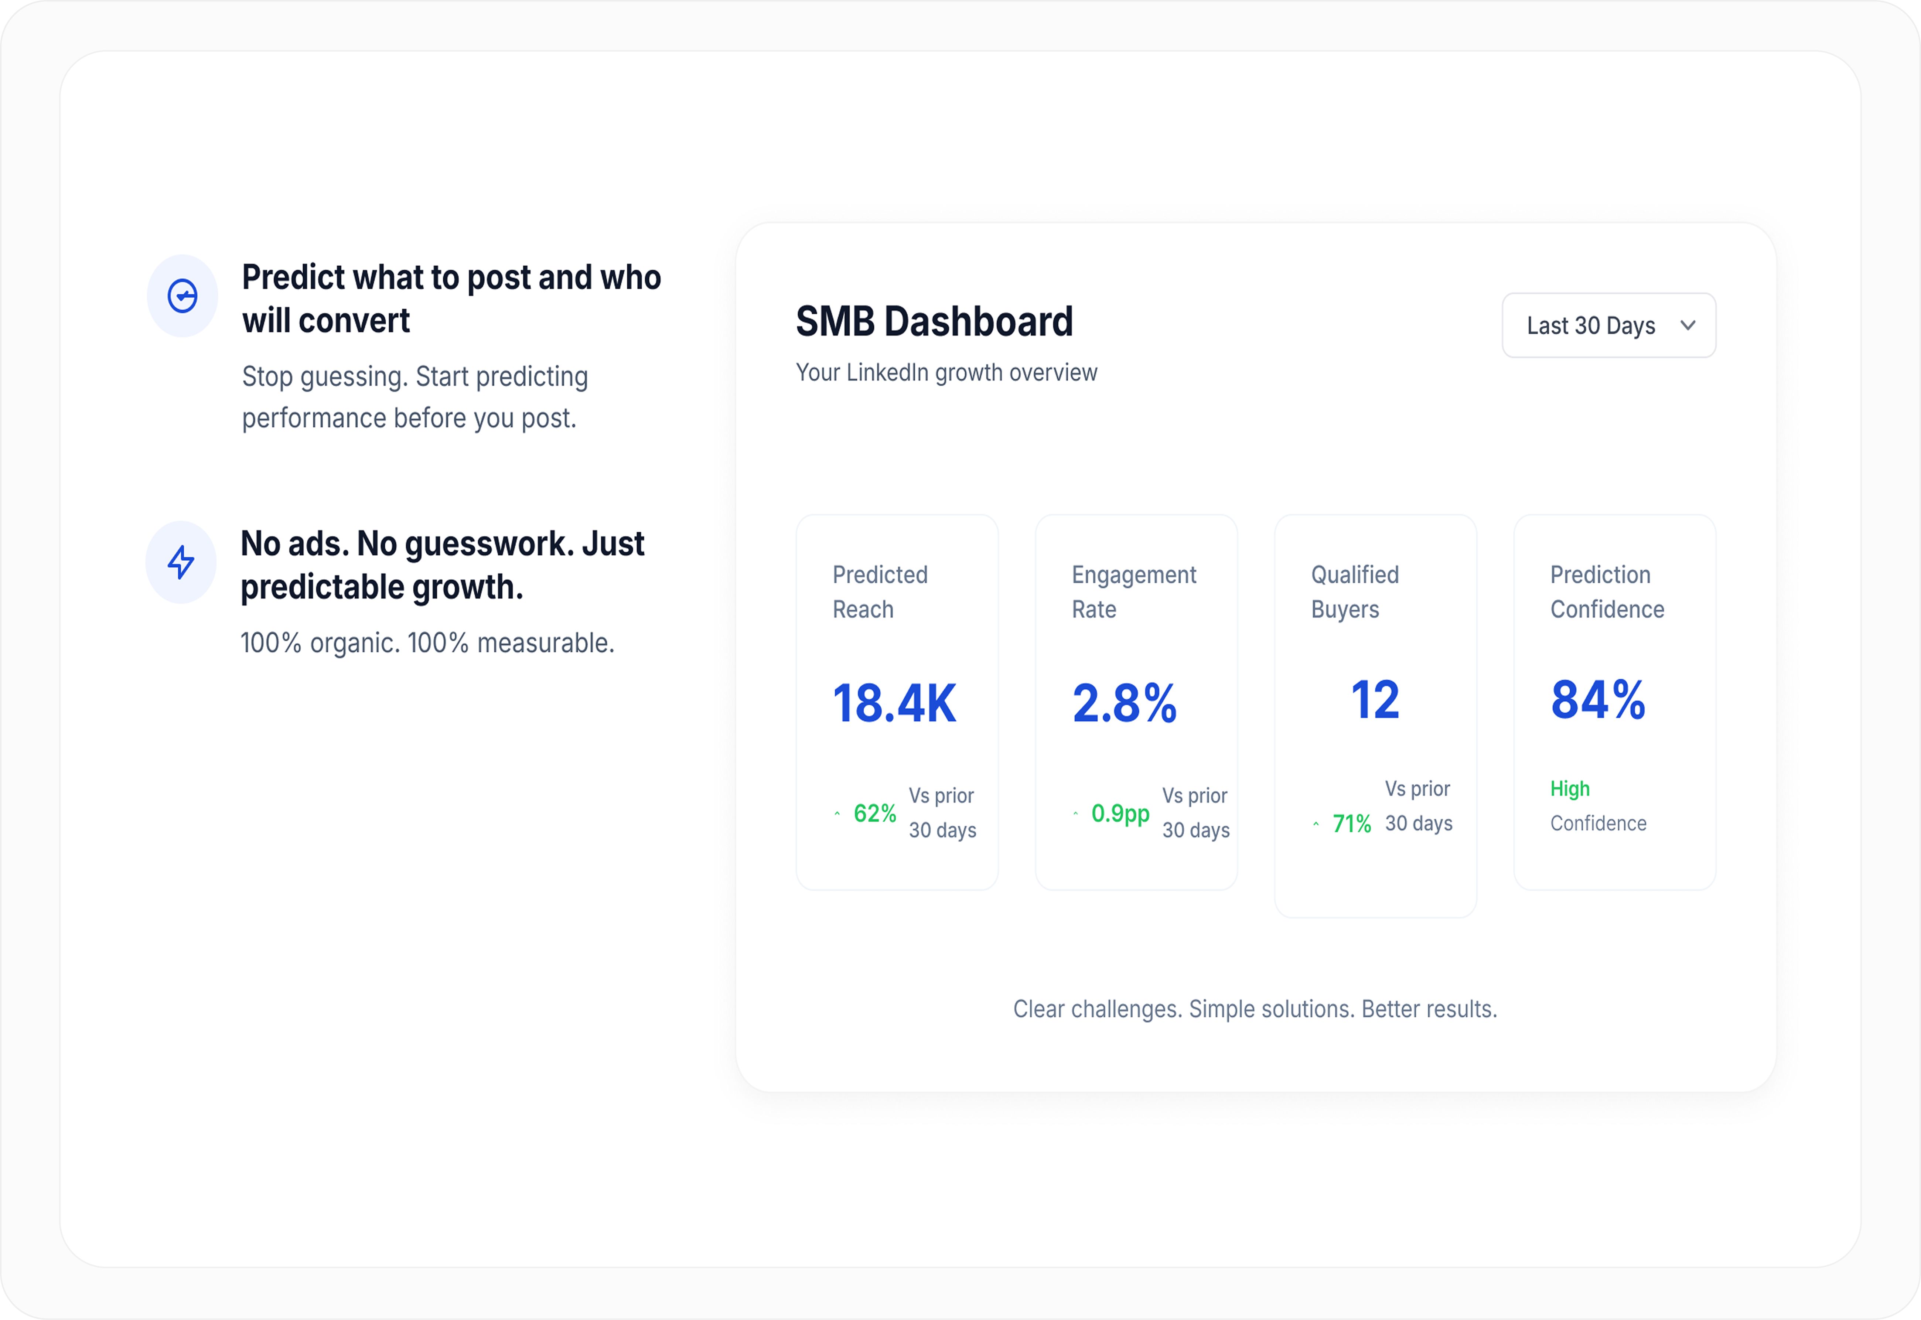This screenshot has height=1320, width=1921.
Task: Click the Stop guessing. Start predicting description
Action: point(415,397)
